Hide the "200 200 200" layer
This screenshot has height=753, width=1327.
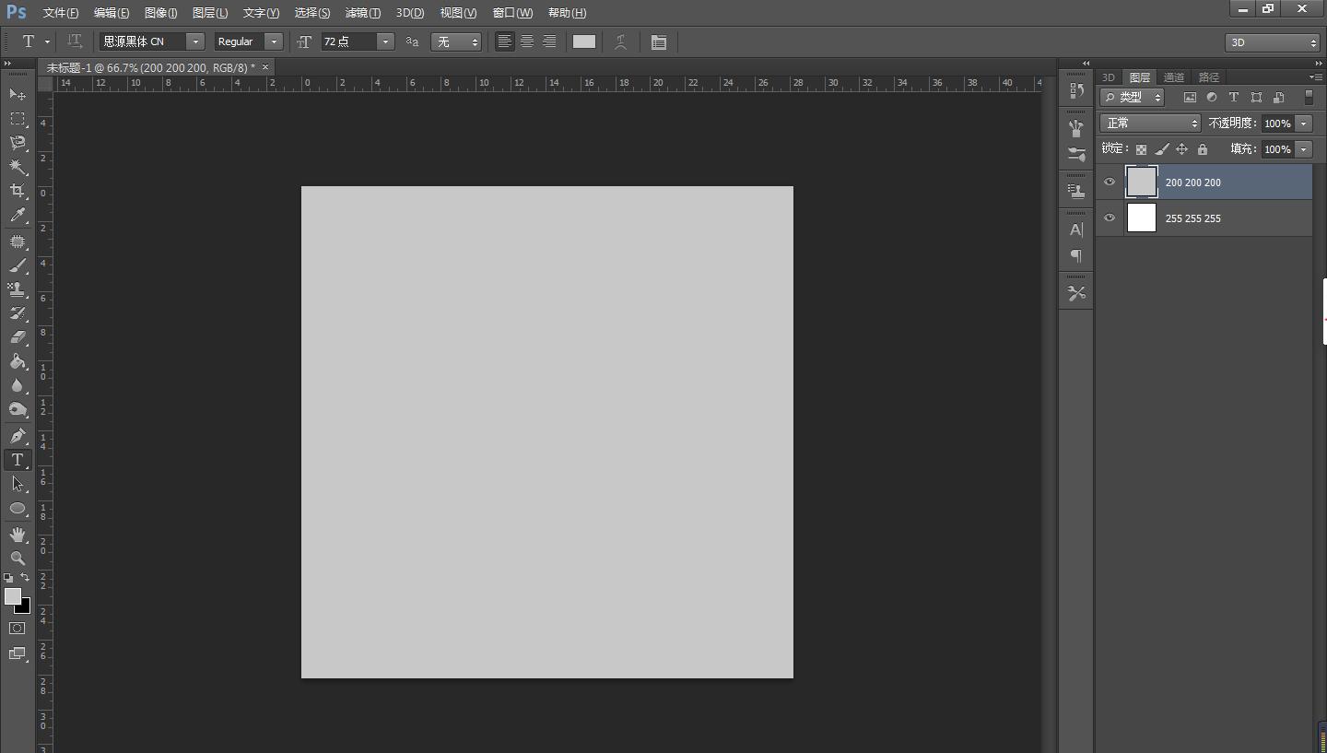pyautogui.click(x=1110, y=182)
